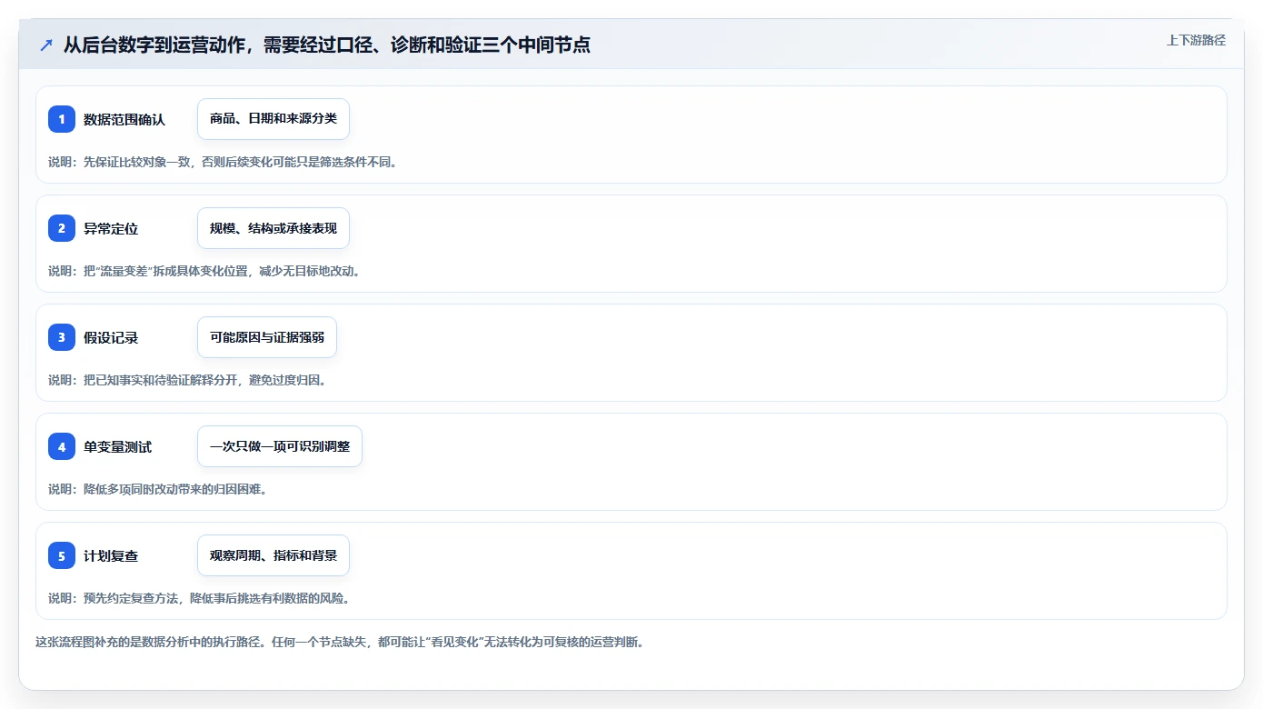Click the 观察周期、指标和背景 chip

[x=273, y=555]
